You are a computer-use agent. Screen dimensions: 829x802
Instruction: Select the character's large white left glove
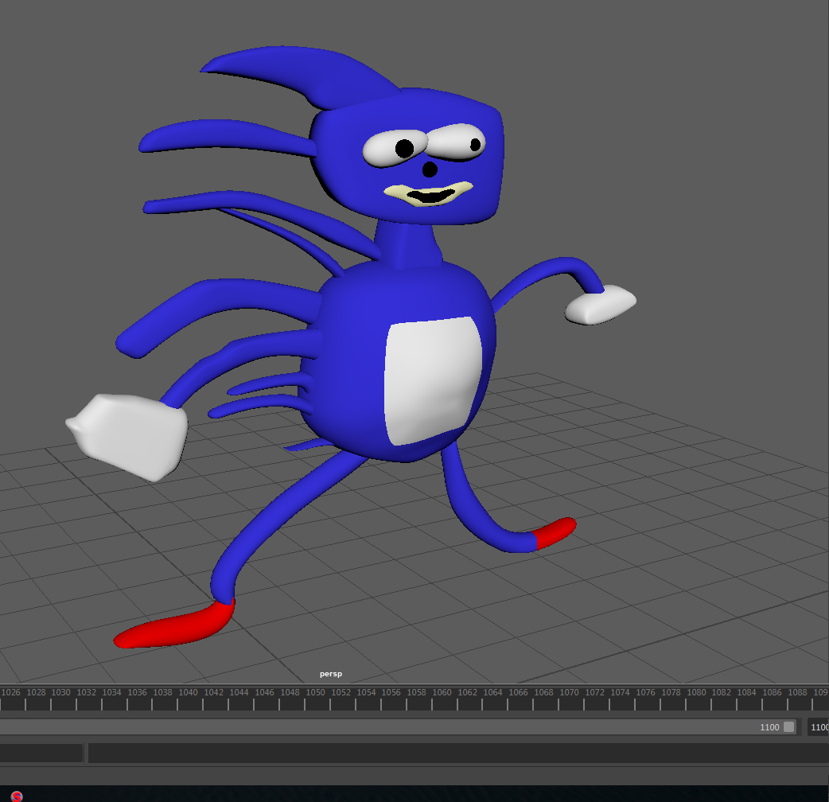(126, 436)
